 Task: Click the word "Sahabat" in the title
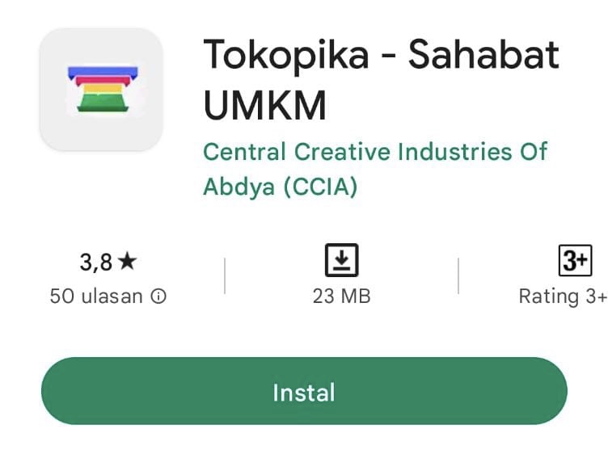(x=483, y=55)
